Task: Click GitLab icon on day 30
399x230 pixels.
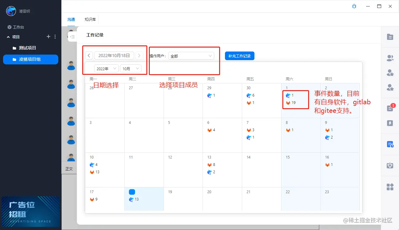Action: pos(249,103)
